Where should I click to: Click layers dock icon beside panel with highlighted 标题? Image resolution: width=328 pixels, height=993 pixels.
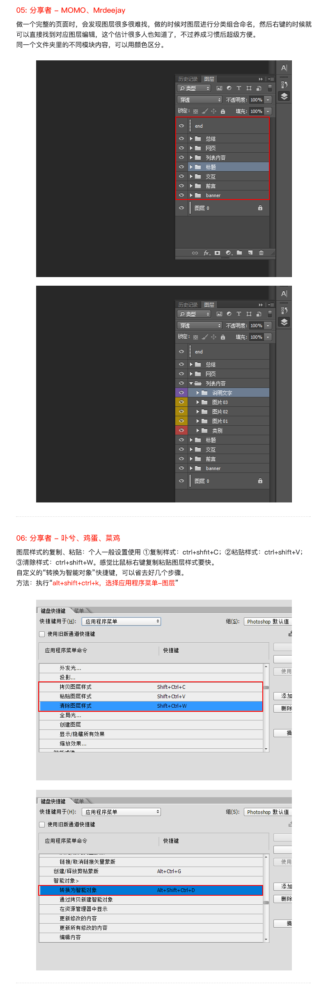(x=284, y=96)
